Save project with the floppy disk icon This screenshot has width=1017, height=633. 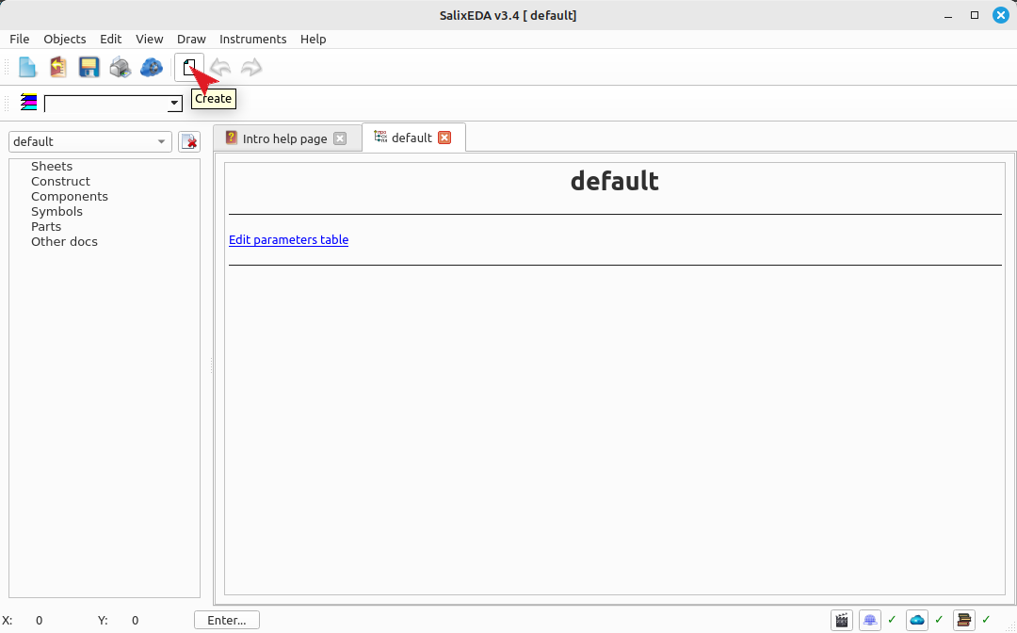pos(89,68)
